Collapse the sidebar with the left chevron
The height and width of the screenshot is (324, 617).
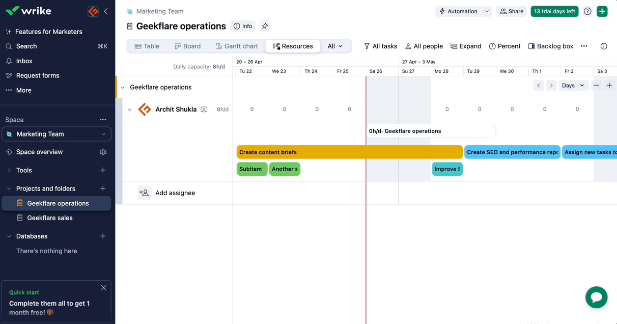[106, 11]
